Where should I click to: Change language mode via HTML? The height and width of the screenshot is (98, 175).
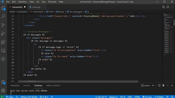[x=137, y=97]
